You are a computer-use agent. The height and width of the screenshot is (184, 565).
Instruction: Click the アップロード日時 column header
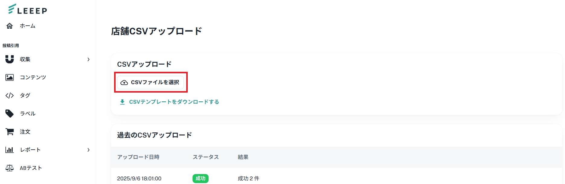pos(138,157)
